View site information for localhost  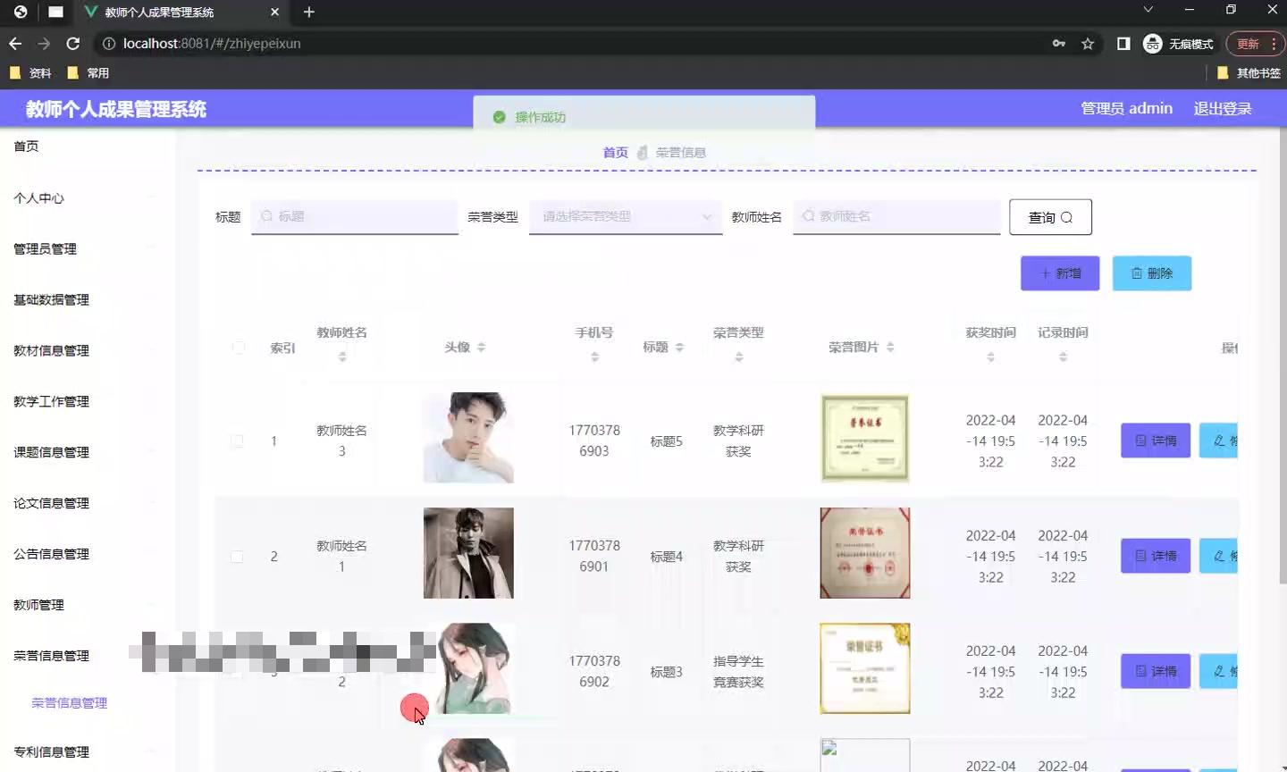108,44
